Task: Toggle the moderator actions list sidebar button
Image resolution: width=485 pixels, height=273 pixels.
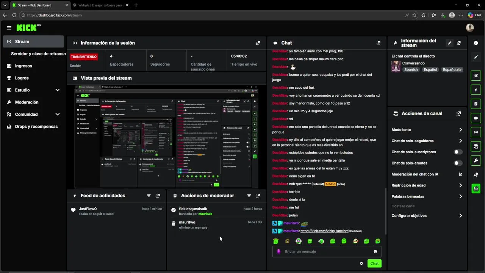Action: click(x=476, y=104)
